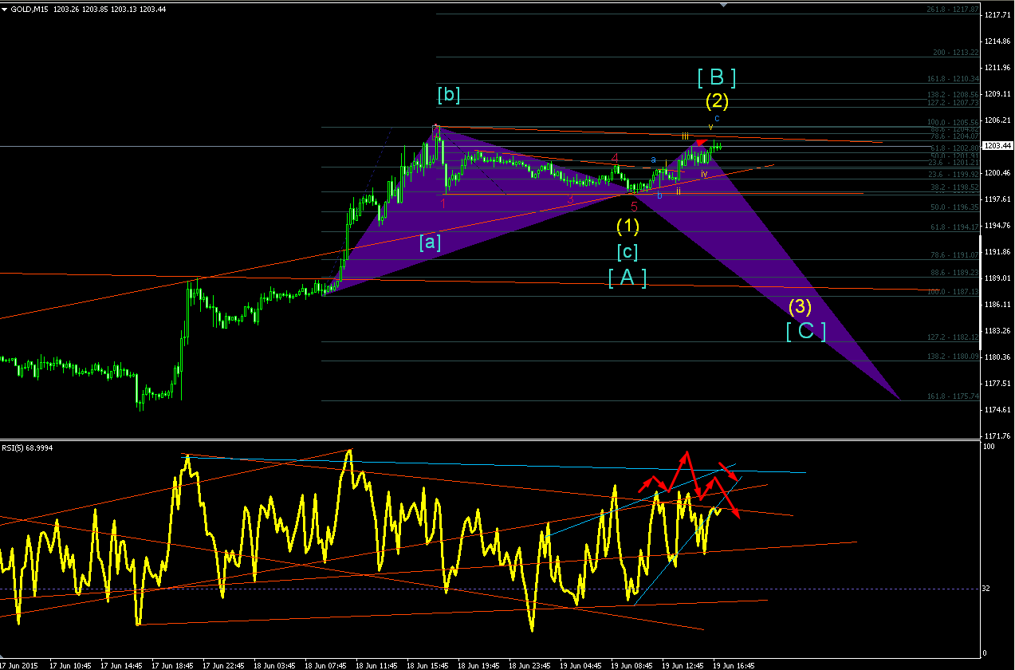
Task: Click price scale value 1200.46
Action: pyautogui.click(x=997, y=172)
